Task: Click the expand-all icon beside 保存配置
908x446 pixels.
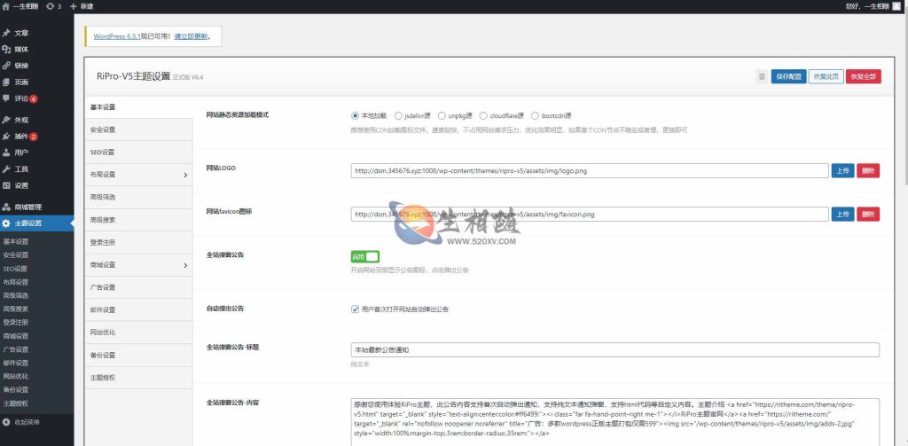Action: (x=762, y=76)
